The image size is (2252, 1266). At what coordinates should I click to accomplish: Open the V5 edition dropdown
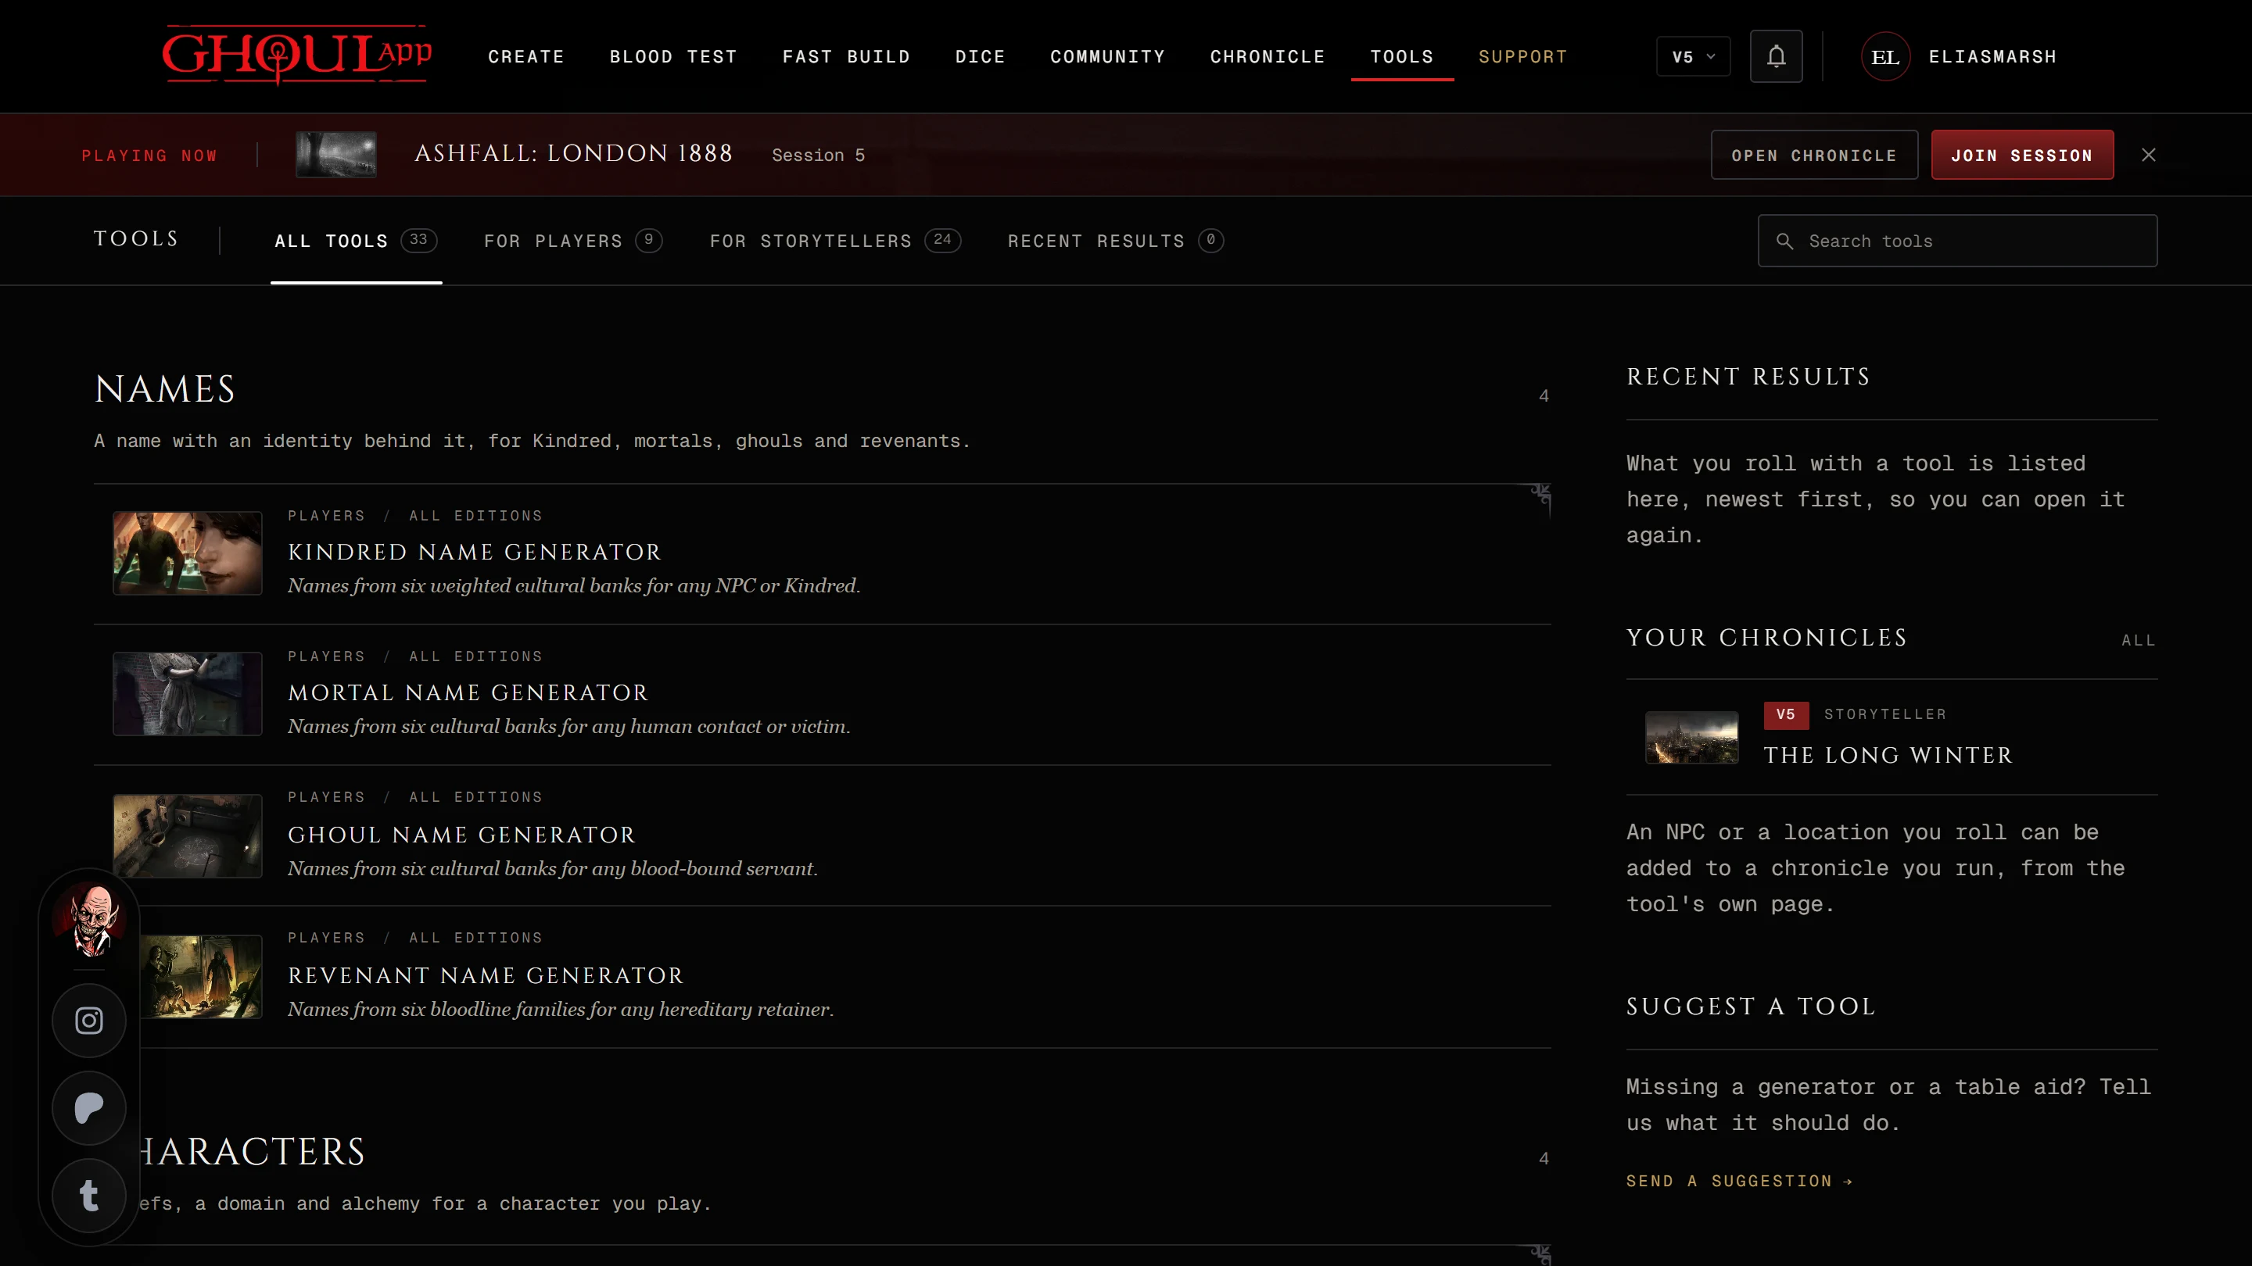1692,57
